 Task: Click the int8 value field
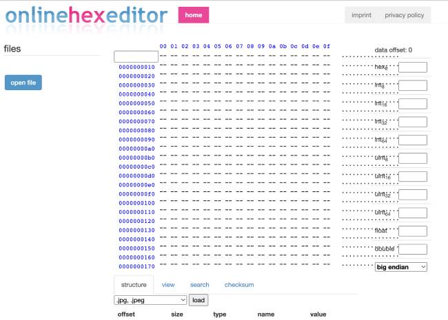(413, 85)
